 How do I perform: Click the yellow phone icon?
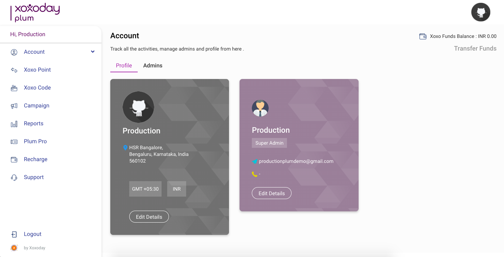tap(255, 174)
